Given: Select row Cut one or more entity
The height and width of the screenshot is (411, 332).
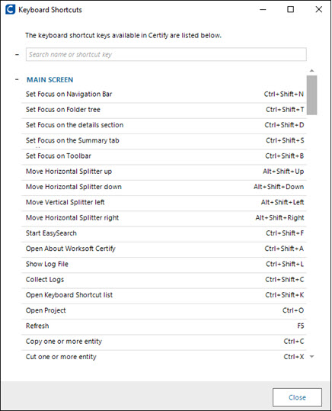Looking at the screenshot, I should click(x=164, y=358).
